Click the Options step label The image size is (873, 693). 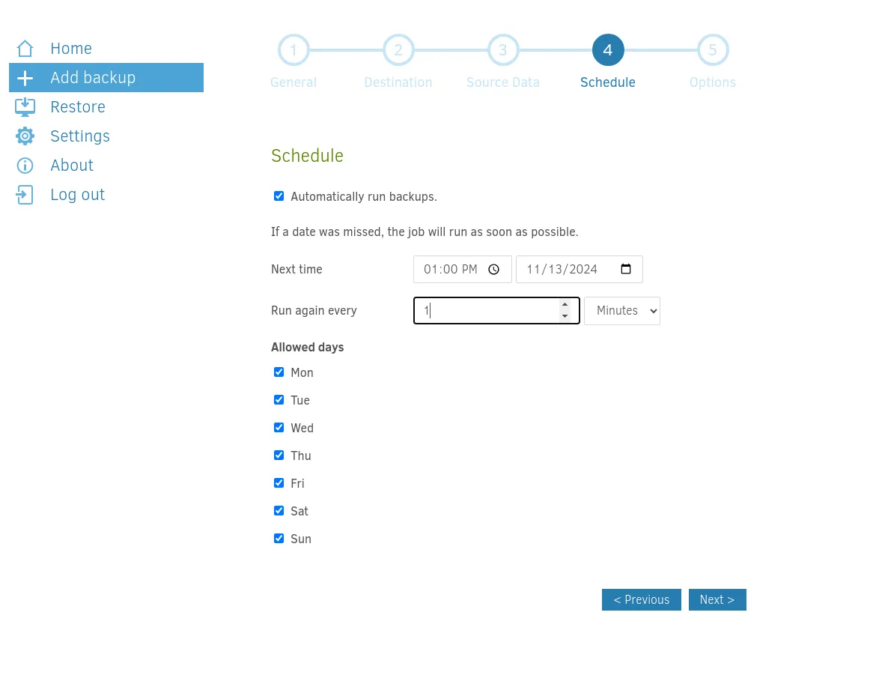713,82
